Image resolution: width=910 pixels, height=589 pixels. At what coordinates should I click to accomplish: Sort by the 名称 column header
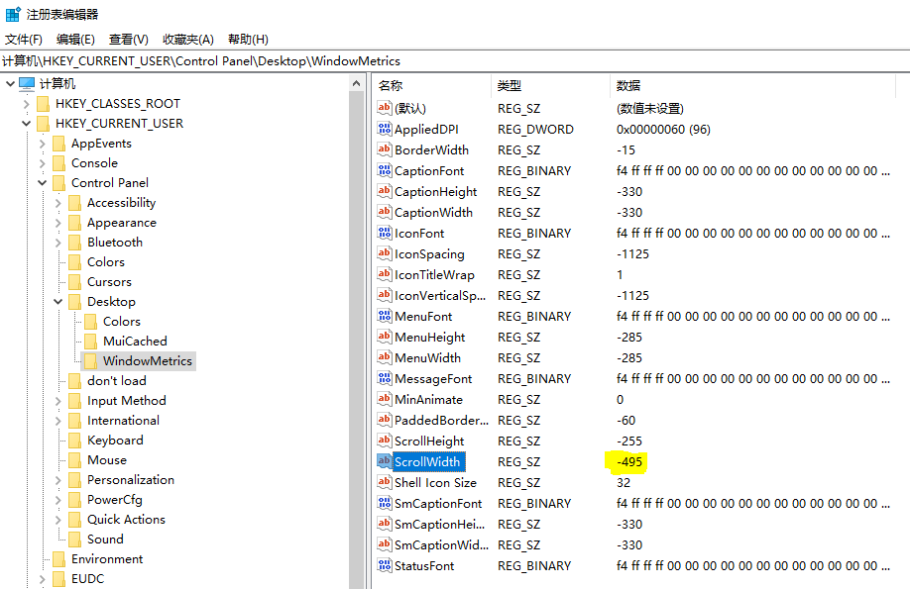[391, 86]
